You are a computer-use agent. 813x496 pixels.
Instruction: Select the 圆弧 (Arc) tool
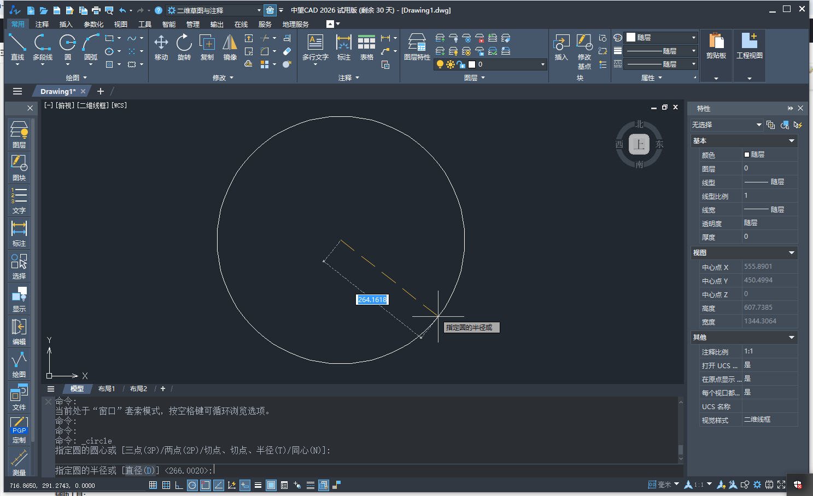[x=91, y=47]
